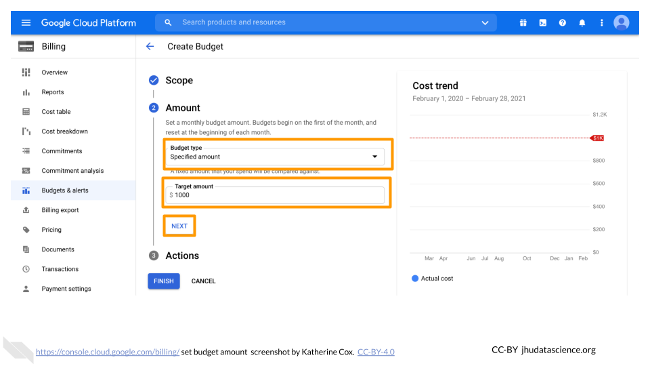View notifications bell icon
650x366 pixels.
pyautogui.click(x=582, y=23)
